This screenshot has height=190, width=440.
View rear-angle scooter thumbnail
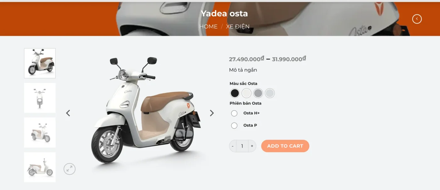point(40,133)
